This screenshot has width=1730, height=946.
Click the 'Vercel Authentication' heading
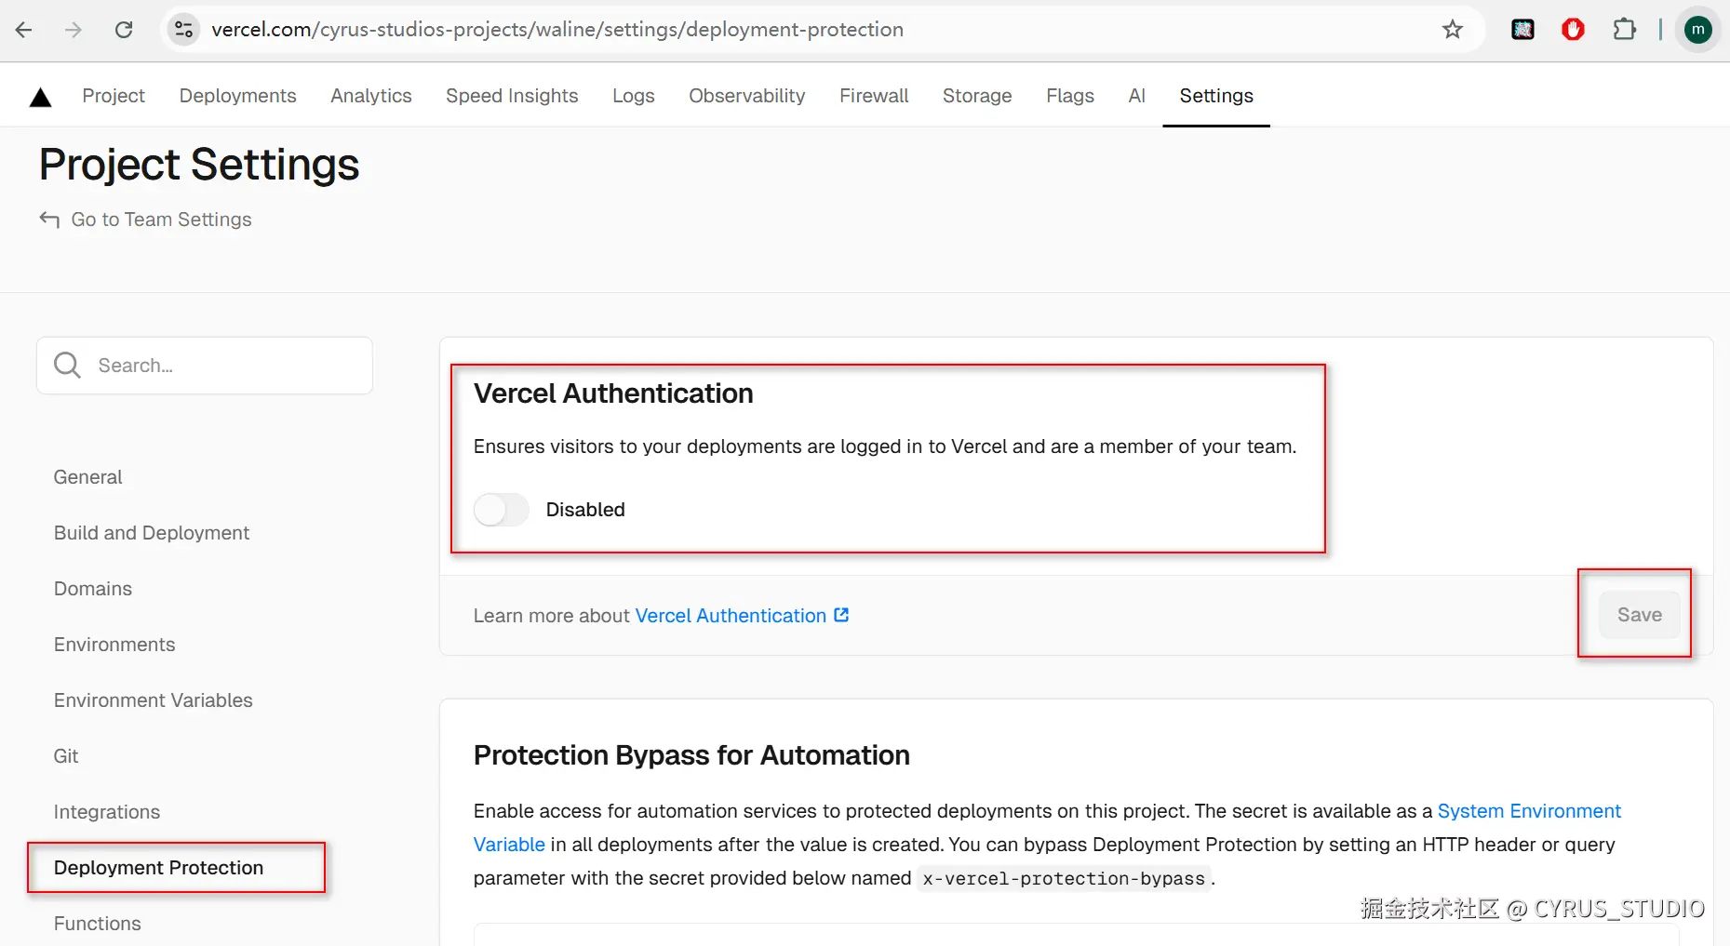pyautogui.click(x=613, y=393)
